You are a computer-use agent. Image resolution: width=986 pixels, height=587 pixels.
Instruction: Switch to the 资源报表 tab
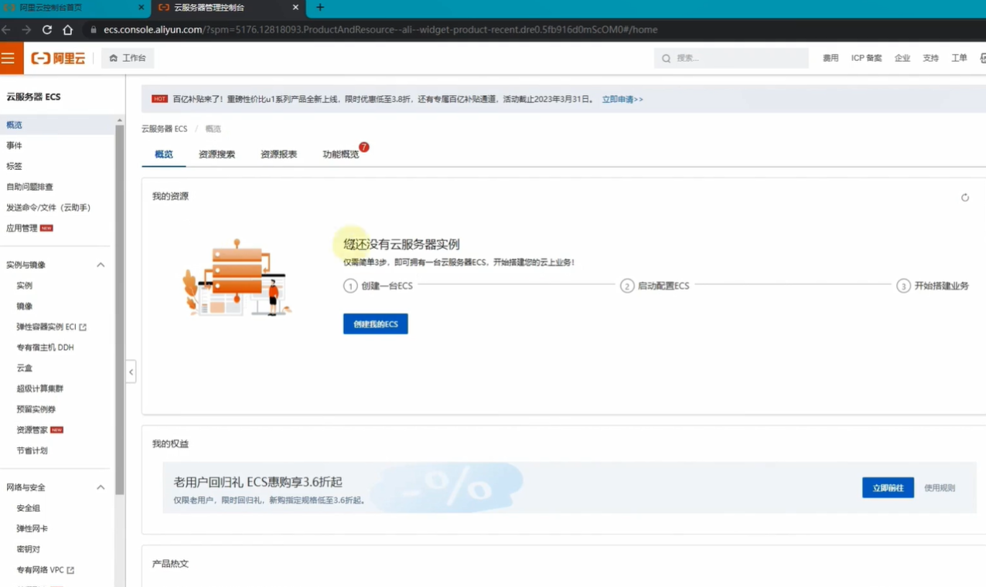[278, 154]
